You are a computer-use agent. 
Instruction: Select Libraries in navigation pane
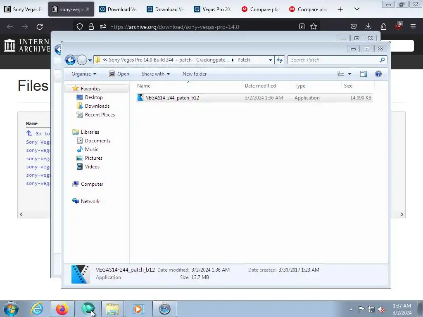click(x=90, y=132)
